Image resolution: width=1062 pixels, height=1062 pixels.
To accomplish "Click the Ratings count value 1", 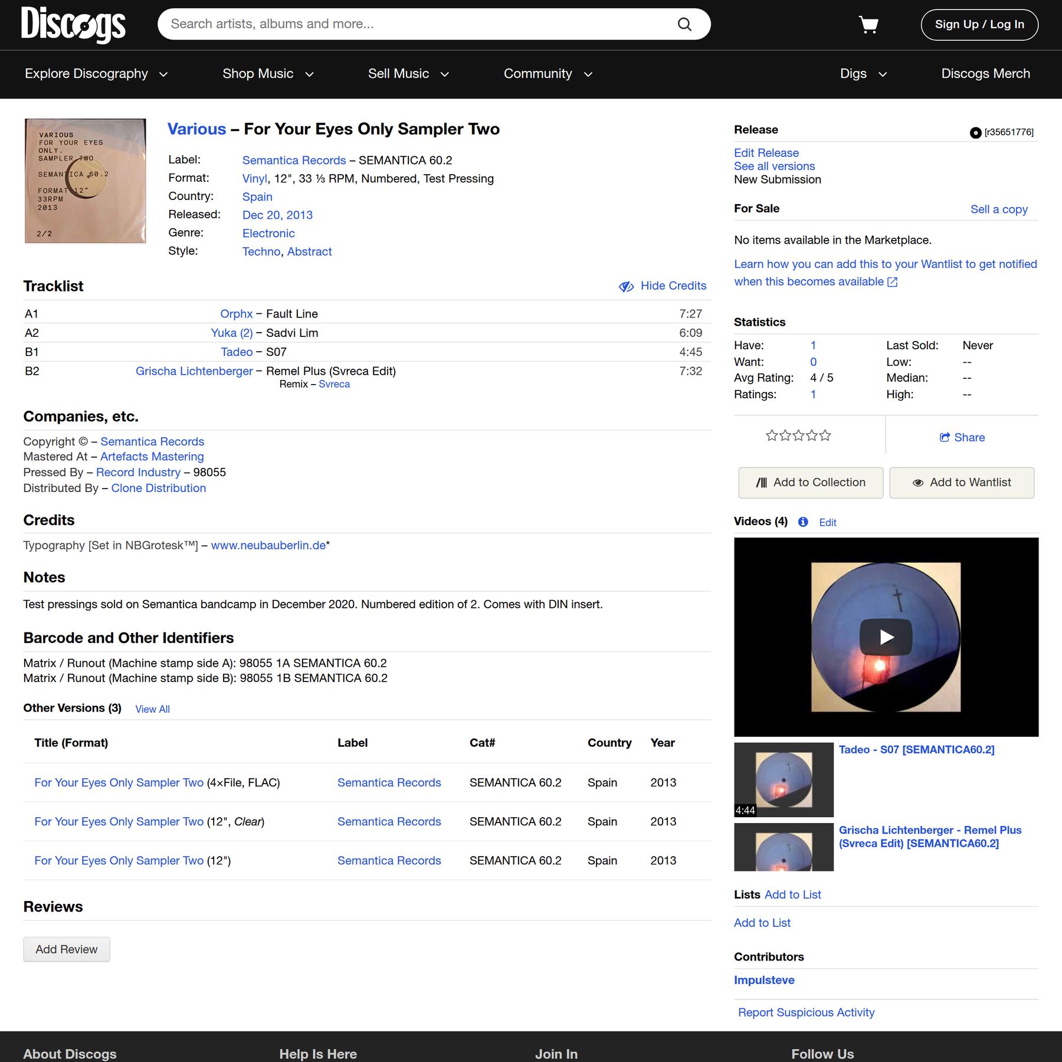I will (x=813, y=395).
